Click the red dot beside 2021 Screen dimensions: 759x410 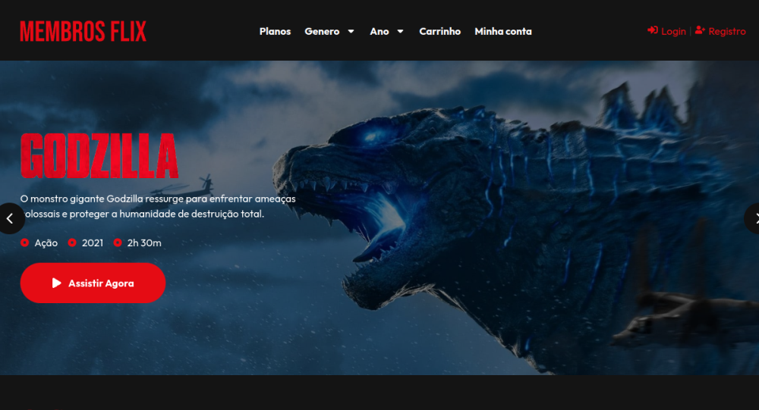tap(72, 243)
